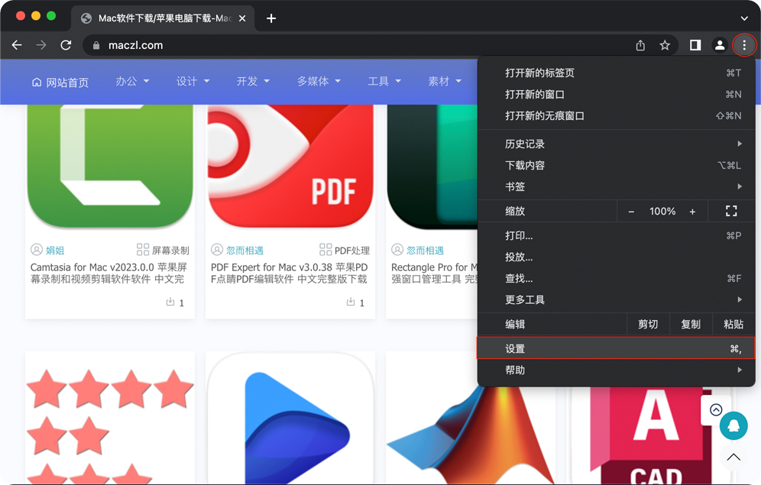This screenshot has width=761, height=485.
Task: Bookmark this page with the star icon
Action: click(665, 45)
